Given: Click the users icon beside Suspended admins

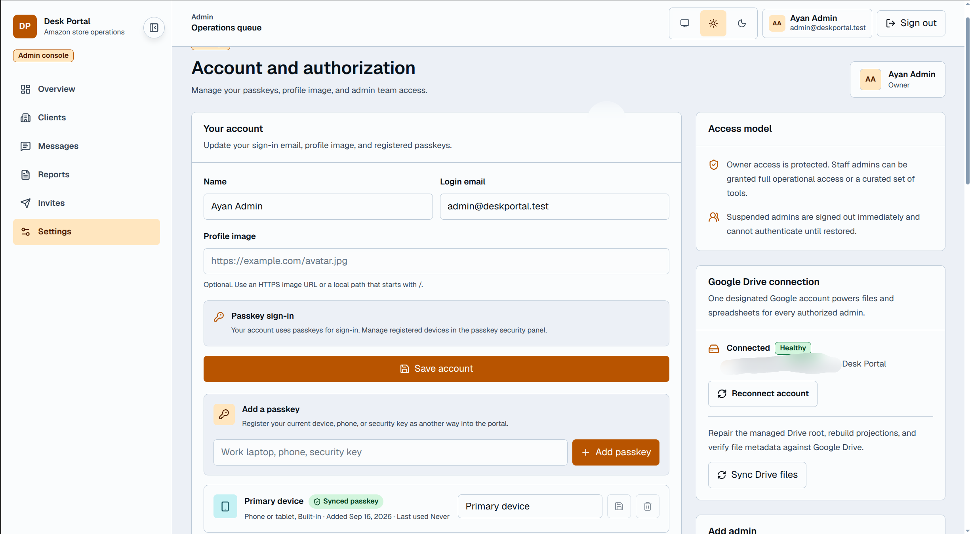Looking at the screenshot, I should [x=713, y=217].
